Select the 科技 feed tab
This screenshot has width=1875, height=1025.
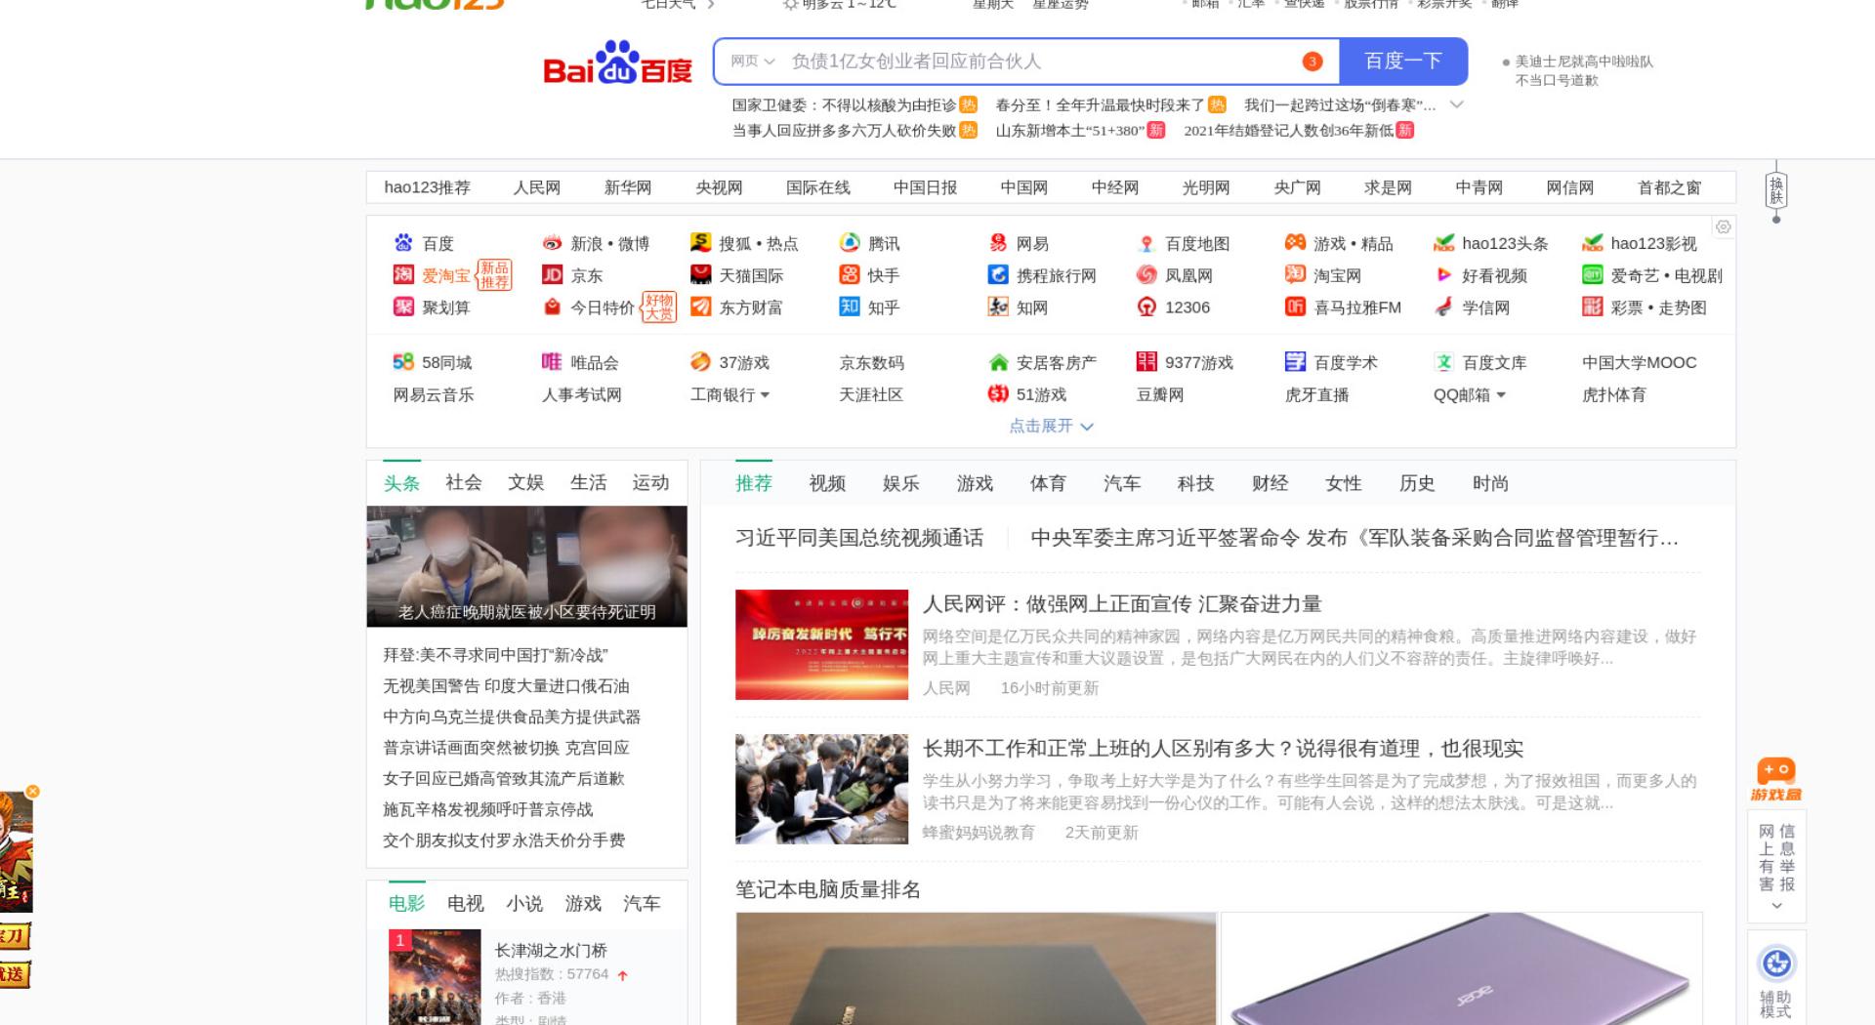coord(1196,483)
